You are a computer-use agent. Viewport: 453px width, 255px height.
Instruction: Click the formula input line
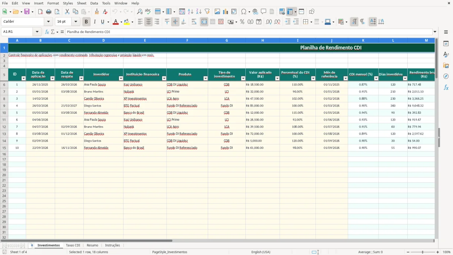coord(249,32)
